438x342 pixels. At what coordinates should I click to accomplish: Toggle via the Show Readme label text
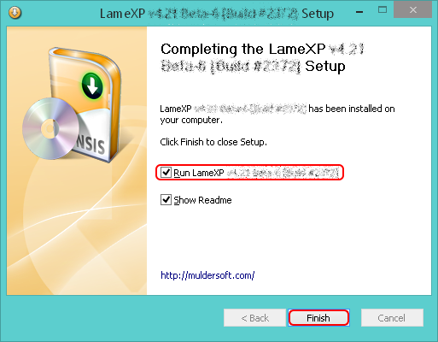(202, 200)
